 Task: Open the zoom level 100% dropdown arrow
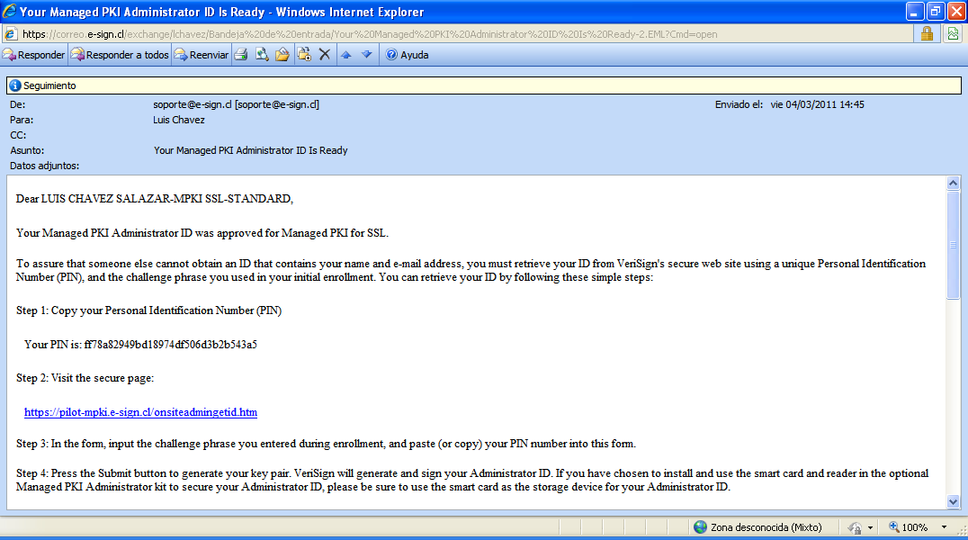click(944, 527)
